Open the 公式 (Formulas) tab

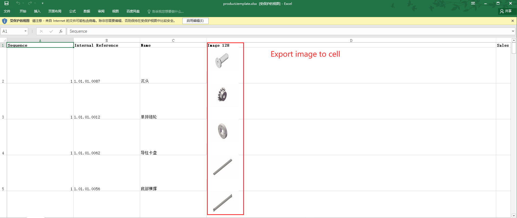pyautogui.click(x=73, y=11)
